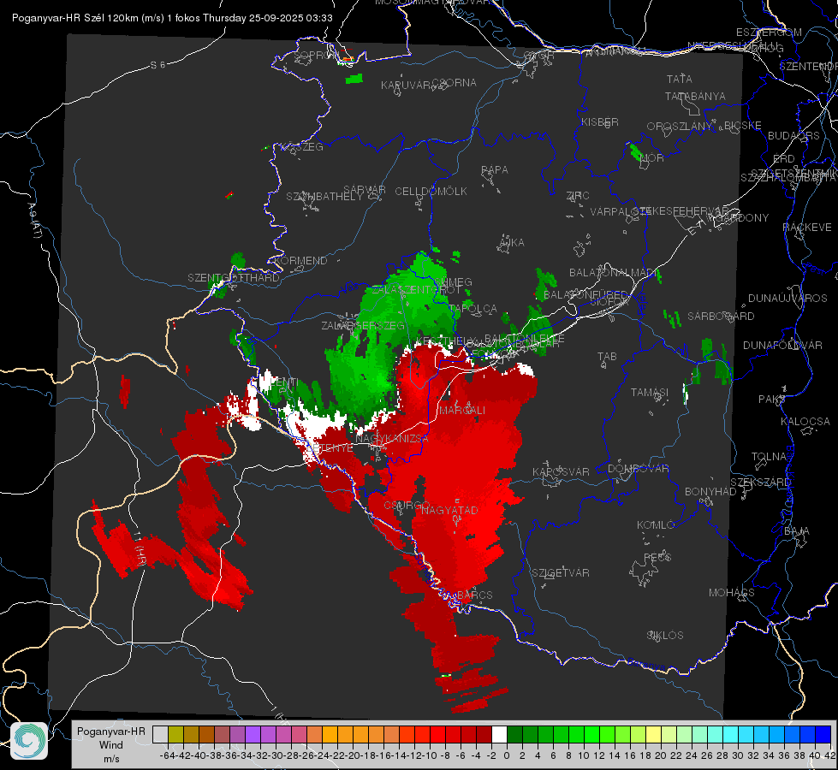
Task: Click the OROSZLANY city label
Action: 680,127
